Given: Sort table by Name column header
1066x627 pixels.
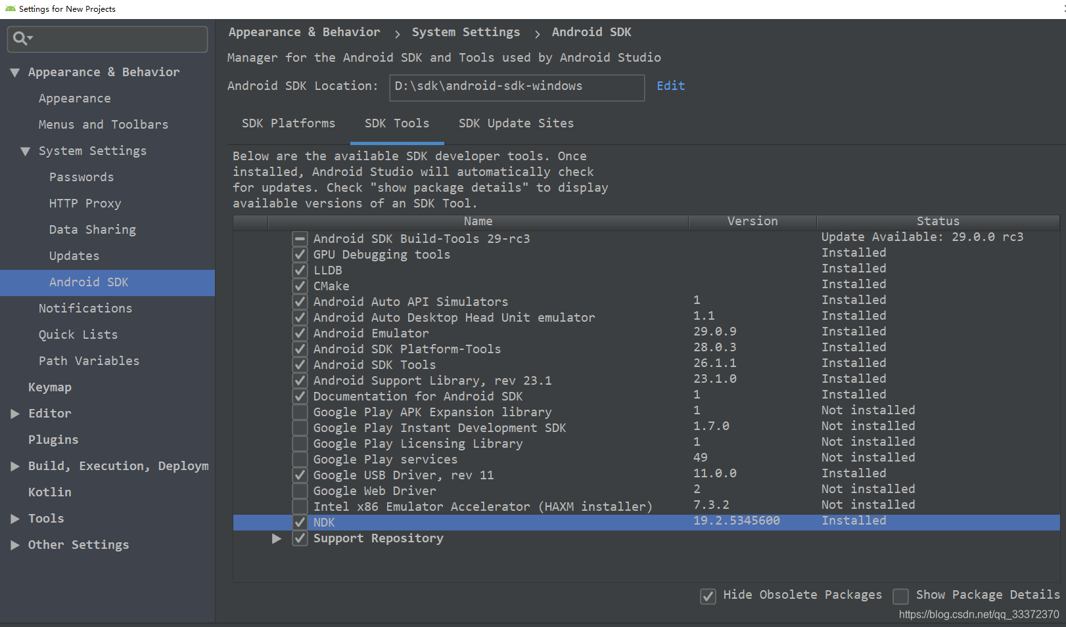Looking at the screenshot, I should 478,222.
